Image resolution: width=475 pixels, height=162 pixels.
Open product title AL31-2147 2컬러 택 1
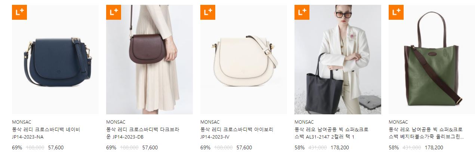(x=331, y=133)
